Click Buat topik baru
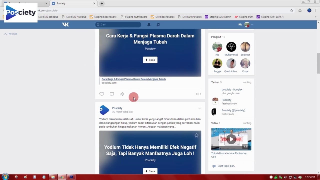The image size is (320, 180). [x=226, y=166]
